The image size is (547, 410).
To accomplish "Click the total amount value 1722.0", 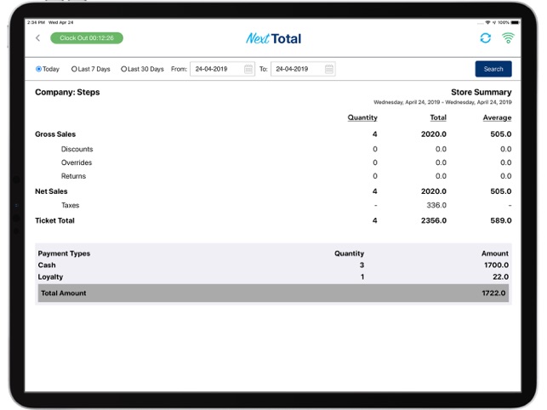I will tap(493, 293).
